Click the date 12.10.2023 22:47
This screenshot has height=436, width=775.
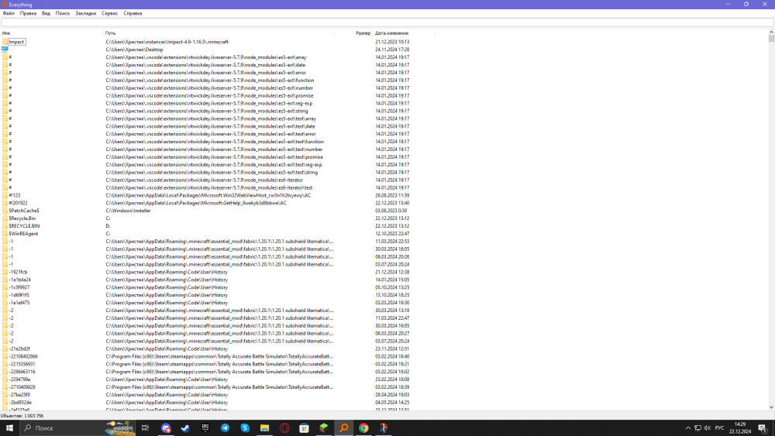(x=392, y=234)
